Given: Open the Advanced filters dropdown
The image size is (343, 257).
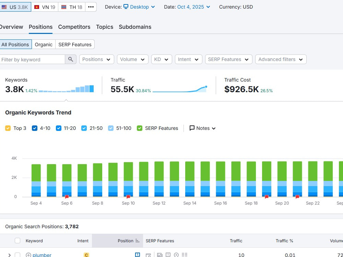Looking at the screenshot, I should click(x=281, y=59).
